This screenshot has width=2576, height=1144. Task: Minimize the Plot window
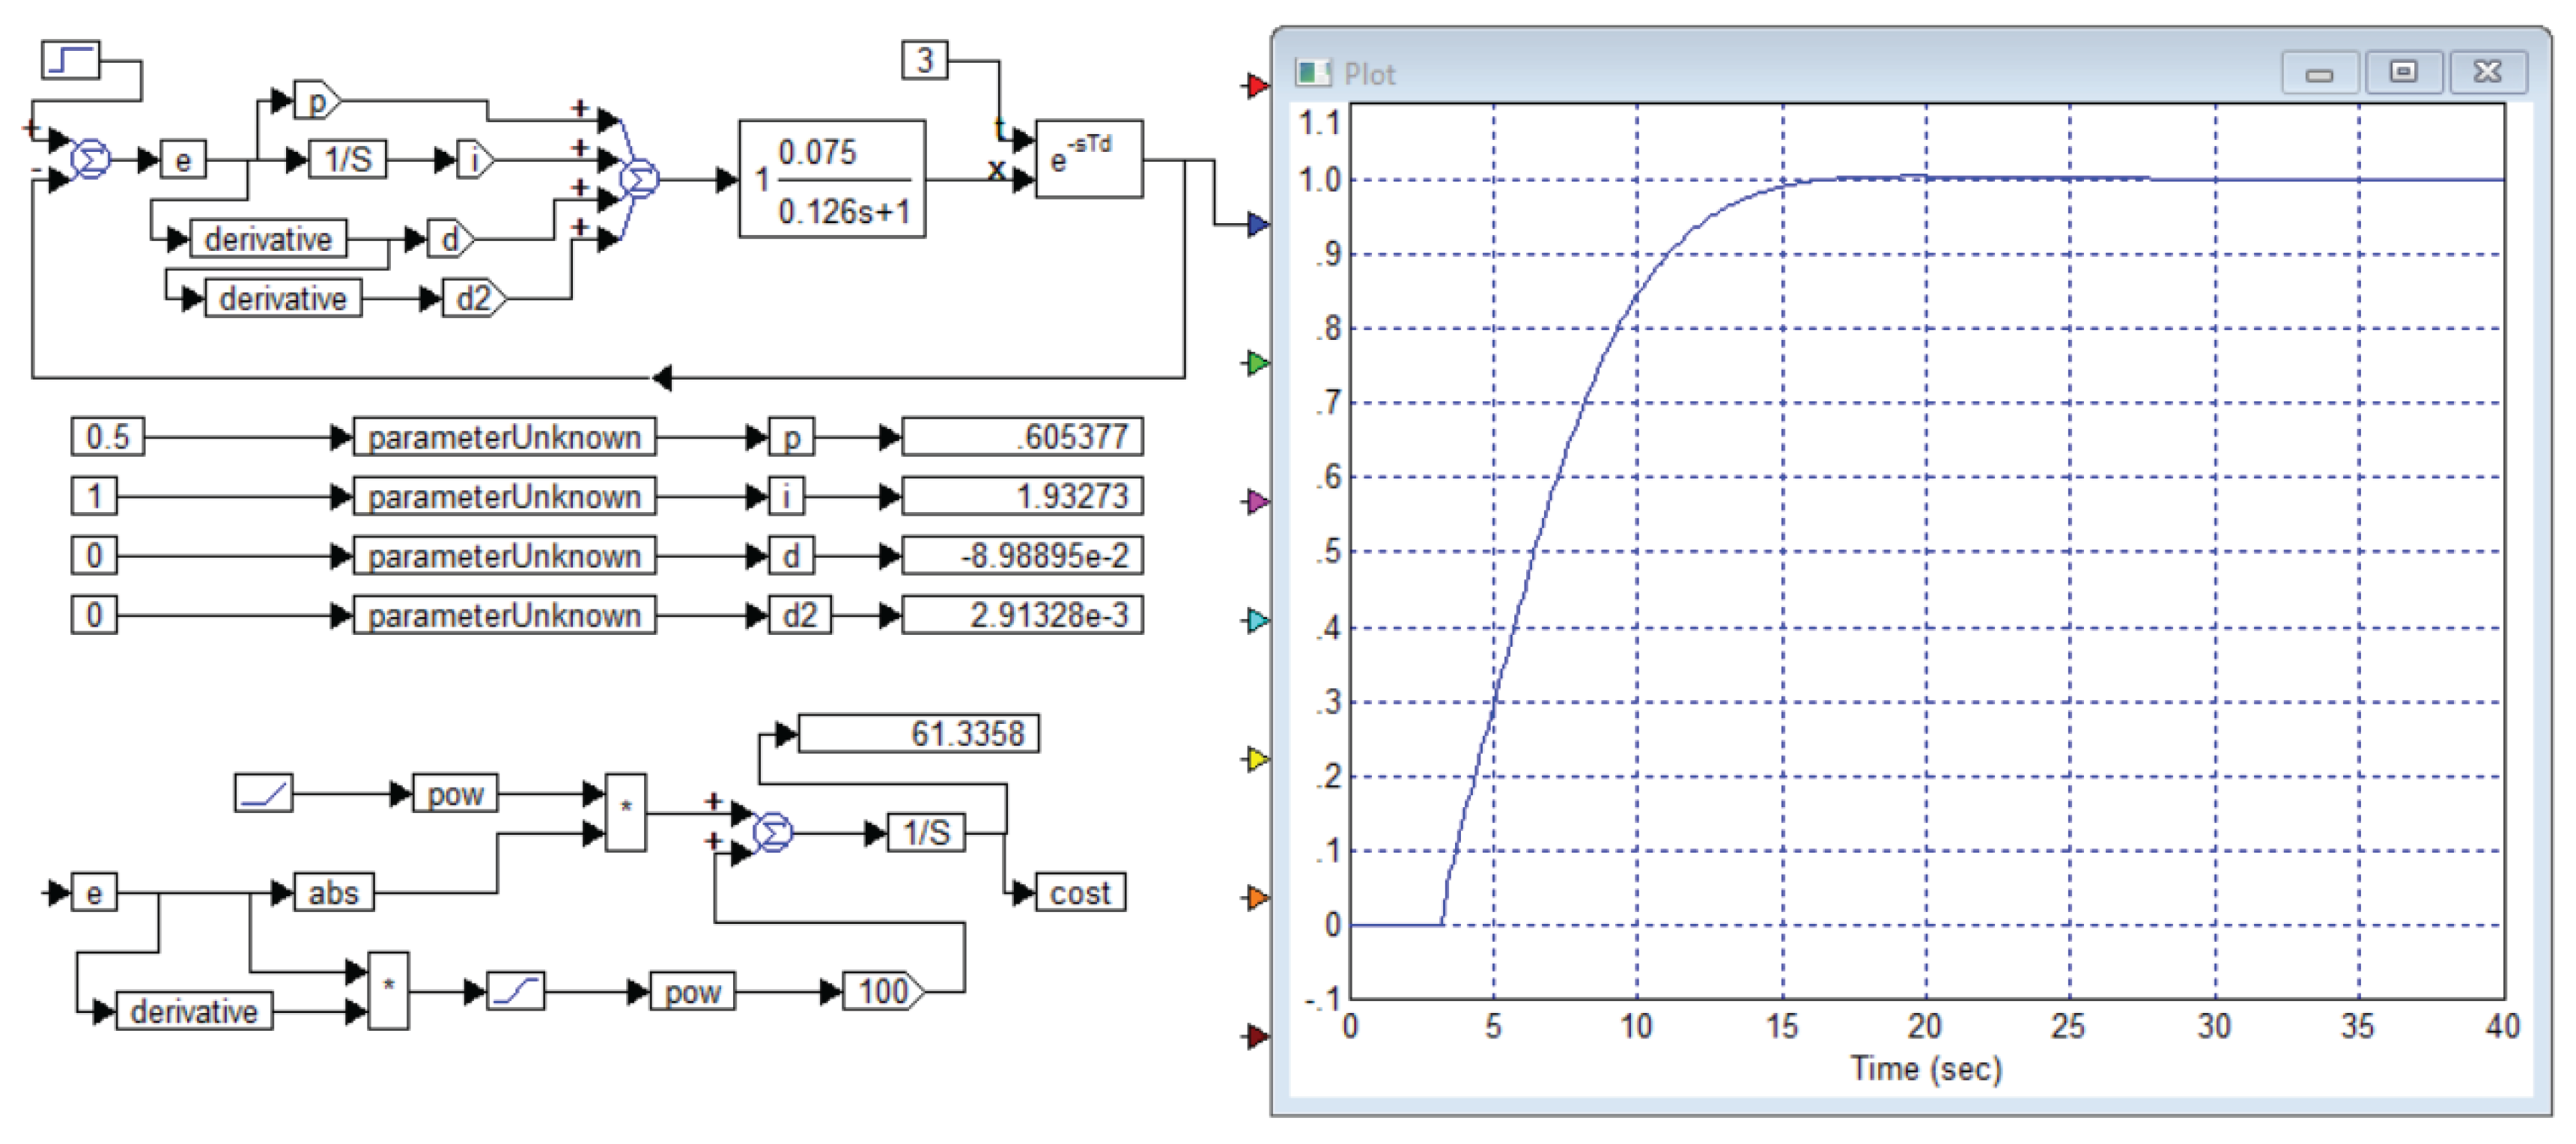pyautogui.click(x=2319, y=73)
